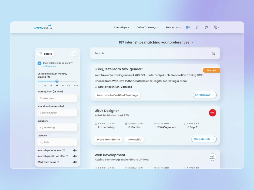Expand the Internships menu

[x=122, y=27]
